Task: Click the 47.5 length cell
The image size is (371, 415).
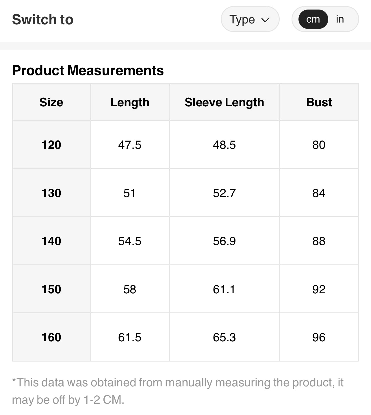Action: coord(130,145)
